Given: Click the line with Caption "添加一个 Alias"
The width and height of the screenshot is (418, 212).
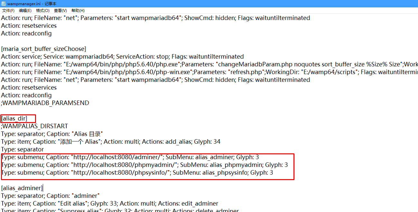Looking at the screenshot, I should tap(111, 142).
